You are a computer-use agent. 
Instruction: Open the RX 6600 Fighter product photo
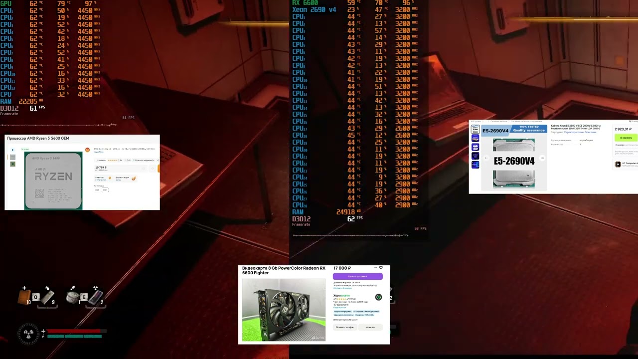[284, 310]
